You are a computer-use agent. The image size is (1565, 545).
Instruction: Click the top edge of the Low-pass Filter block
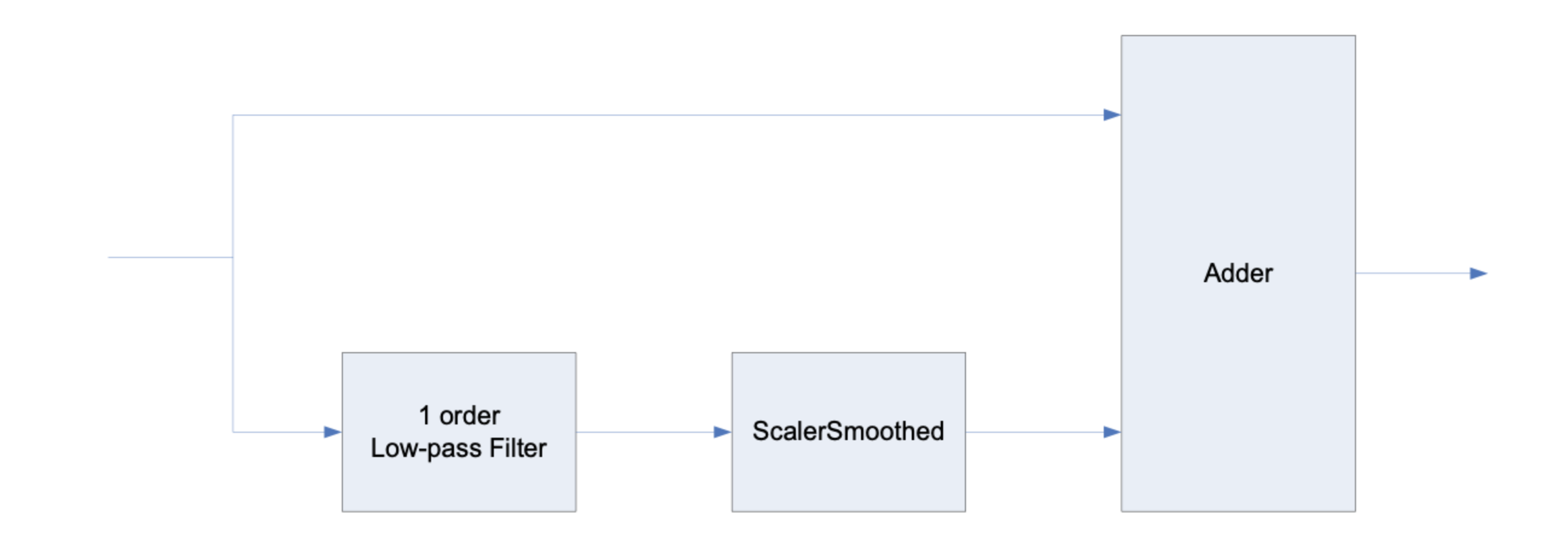pos(459,353)
